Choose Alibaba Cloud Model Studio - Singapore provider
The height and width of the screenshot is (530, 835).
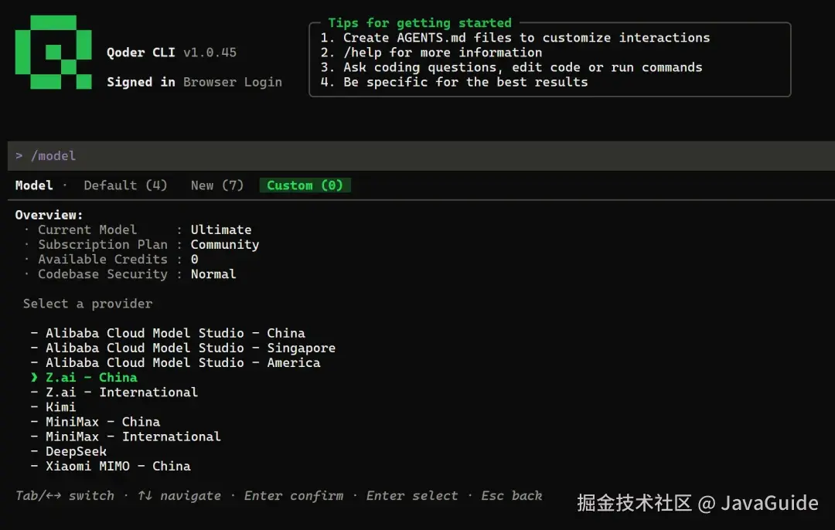(190, 348)
